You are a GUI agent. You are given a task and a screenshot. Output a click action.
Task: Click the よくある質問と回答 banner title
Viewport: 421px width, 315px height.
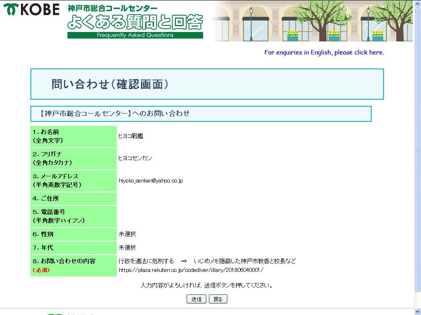(135, 22)
